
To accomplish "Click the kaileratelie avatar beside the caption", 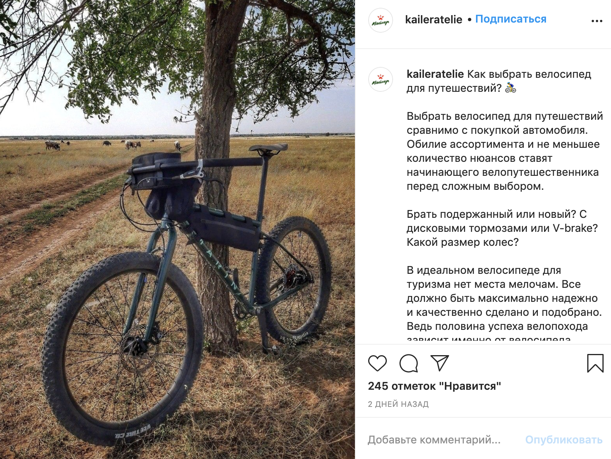I will (x=381, y=79).
